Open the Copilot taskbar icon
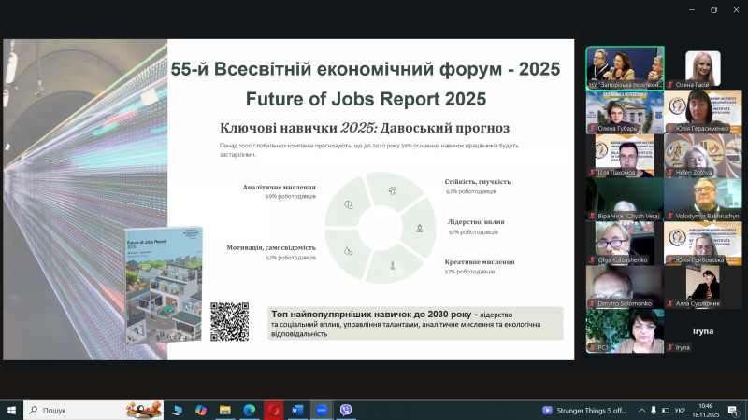 pos(201,410)
